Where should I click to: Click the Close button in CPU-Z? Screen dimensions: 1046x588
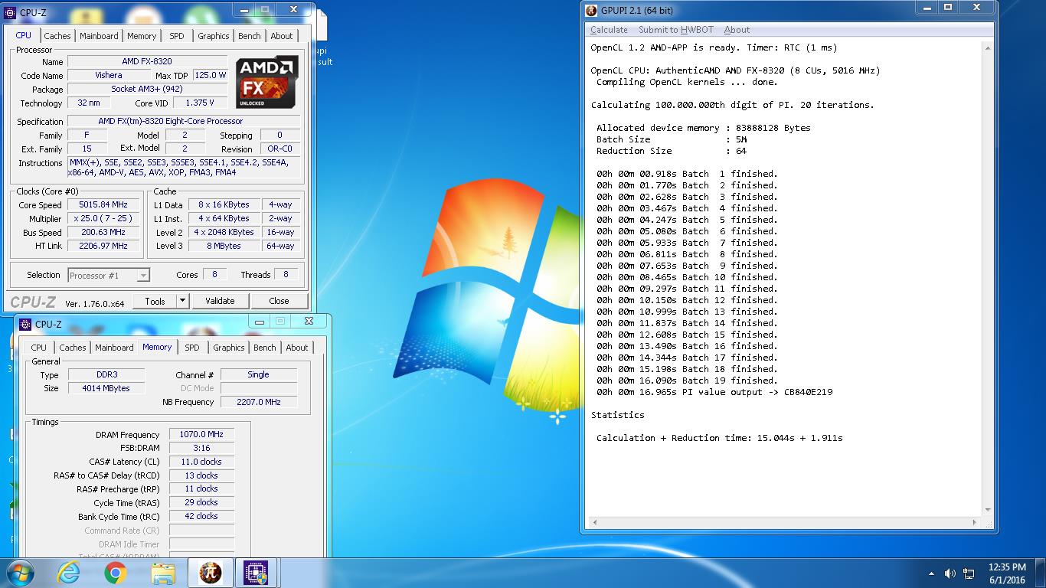click(x=279, y=301)
